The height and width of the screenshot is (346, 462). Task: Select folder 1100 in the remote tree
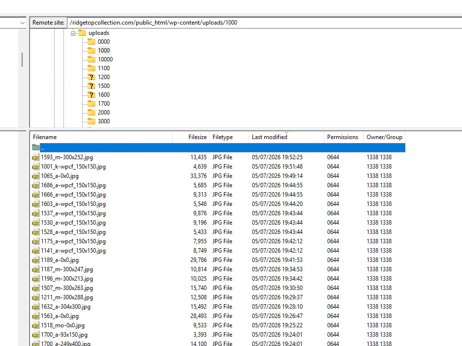[x=104, y=68]
